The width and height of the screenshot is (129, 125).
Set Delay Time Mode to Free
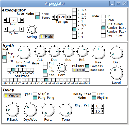point(94,94)
